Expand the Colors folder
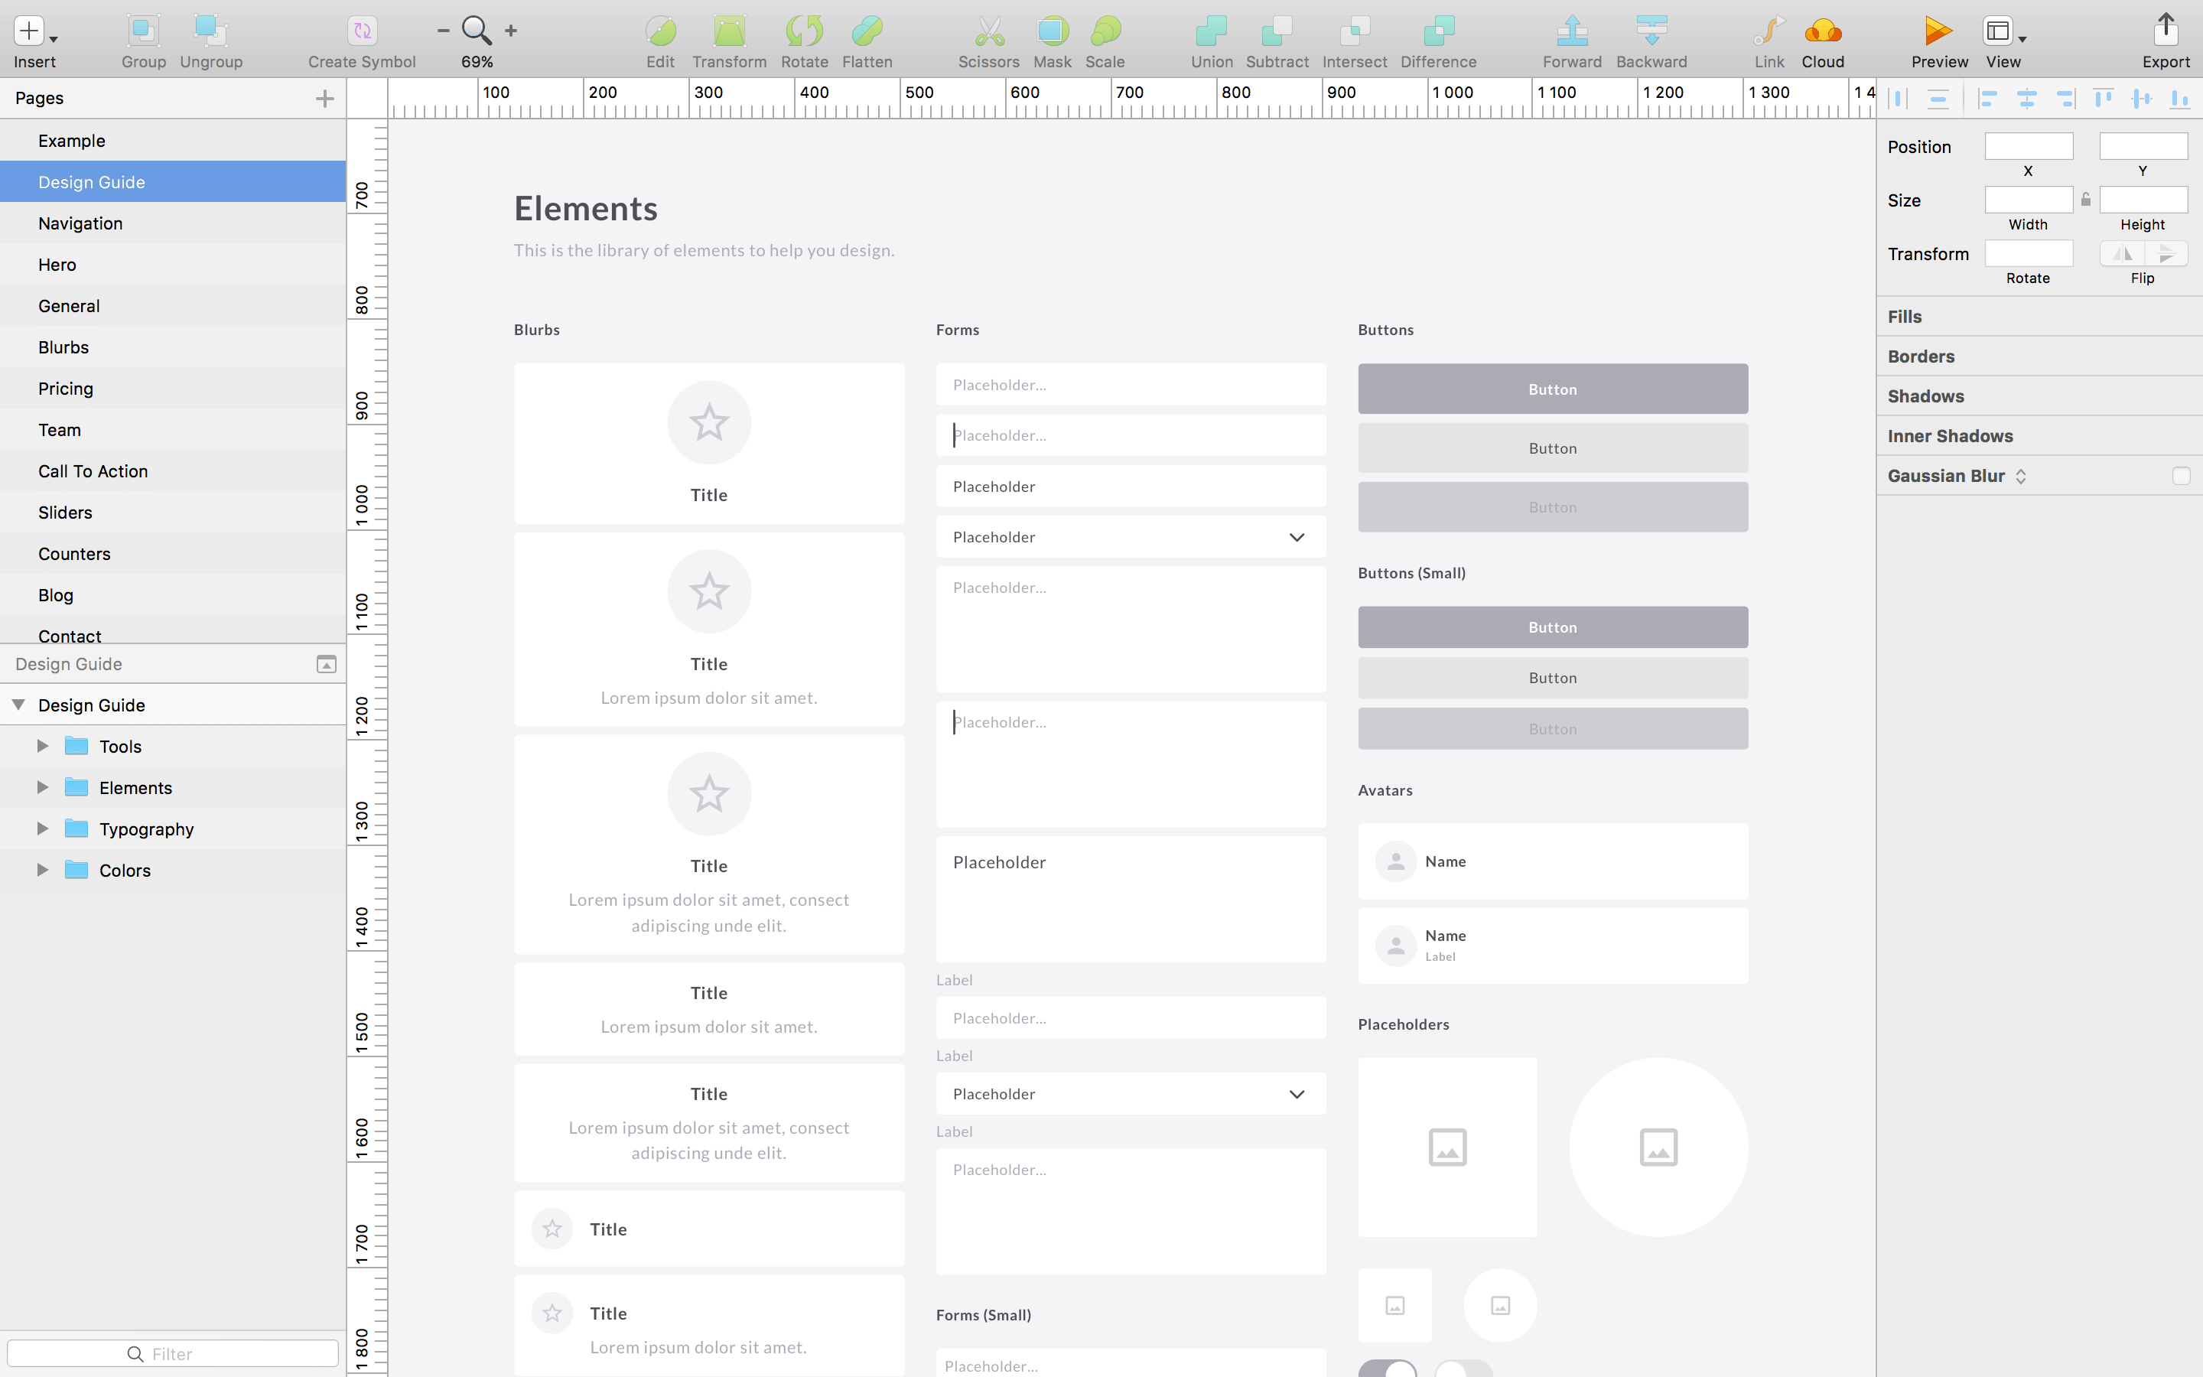 pyautogui.click(x=42, y=870)
